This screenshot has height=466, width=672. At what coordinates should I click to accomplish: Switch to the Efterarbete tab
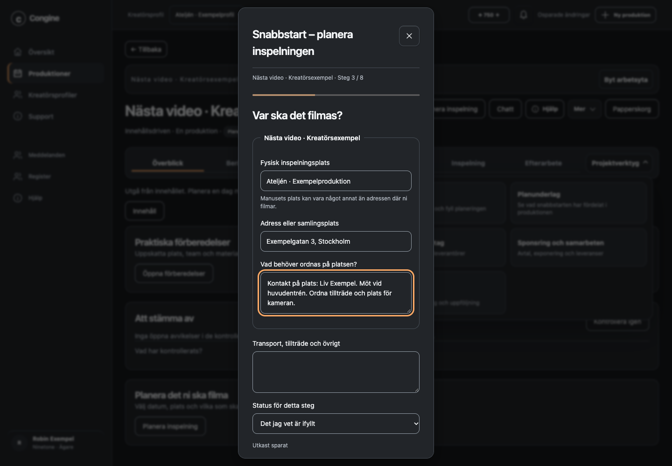tap(543, 163)
